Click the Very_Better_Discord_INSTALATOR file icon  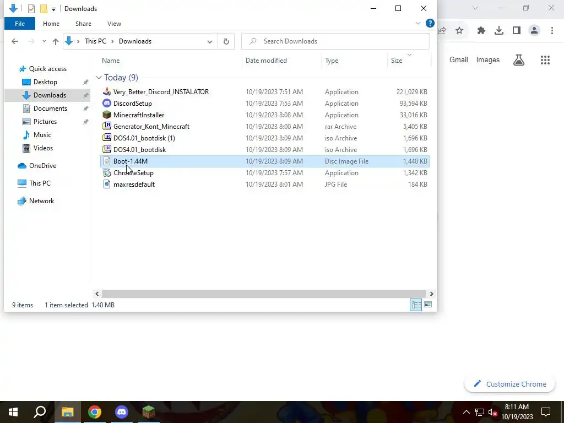[106, 92]
